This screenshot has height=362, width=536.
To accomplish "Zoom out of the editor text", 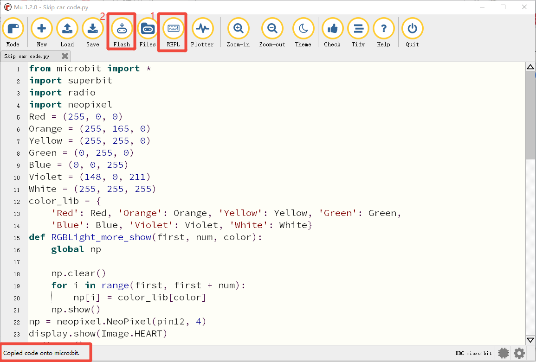I will (x=272, y=32).
